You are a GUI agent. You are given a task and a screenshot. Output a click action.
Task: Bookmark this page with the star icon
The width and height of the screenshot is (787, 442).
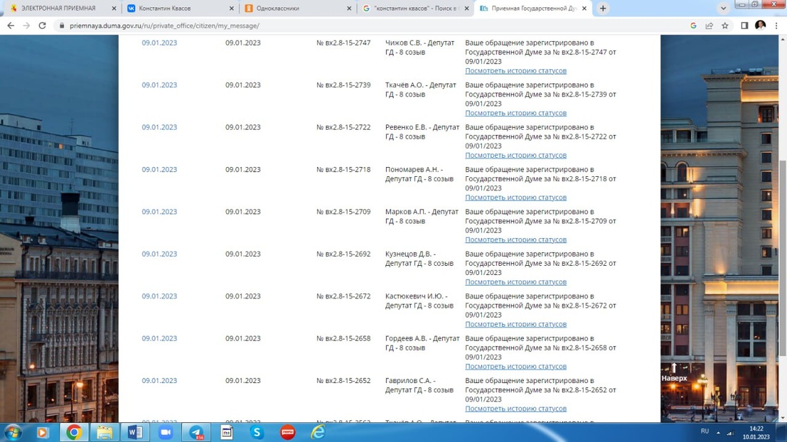pos(725,26)
